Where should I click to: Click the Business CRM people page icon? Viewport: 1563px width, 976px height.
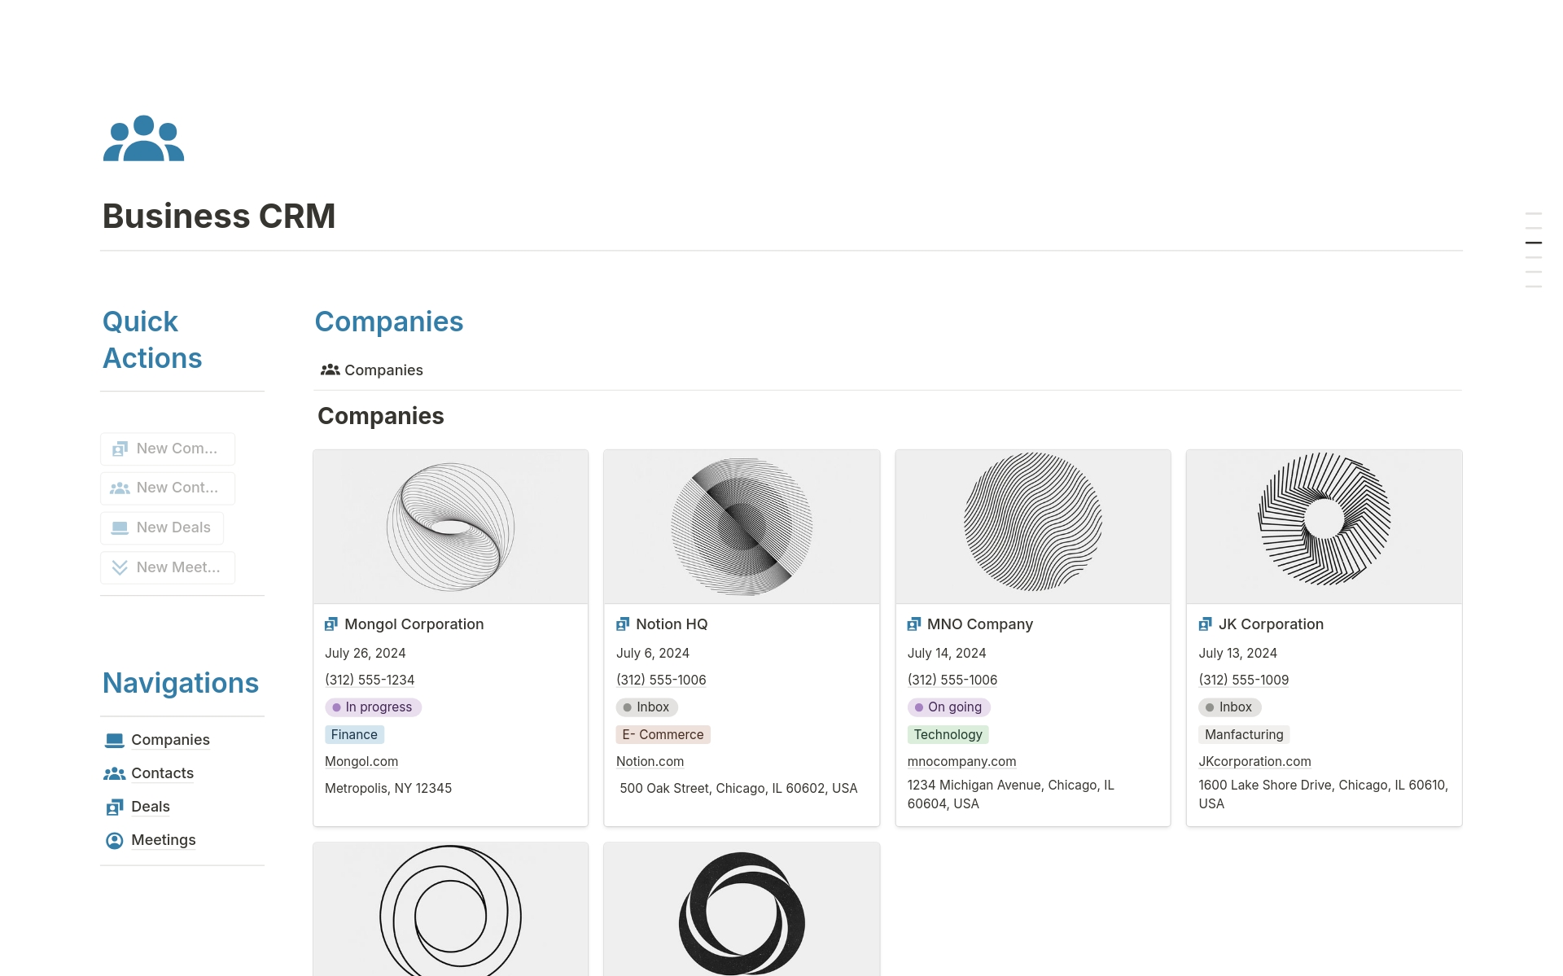tap(143, 138)
